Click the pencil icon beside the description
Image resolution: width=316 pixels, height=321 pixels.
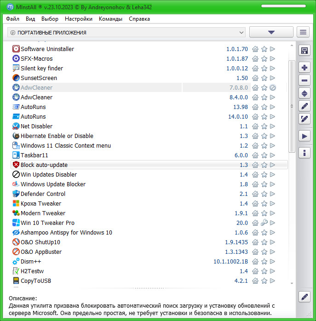tap(304, 297)
